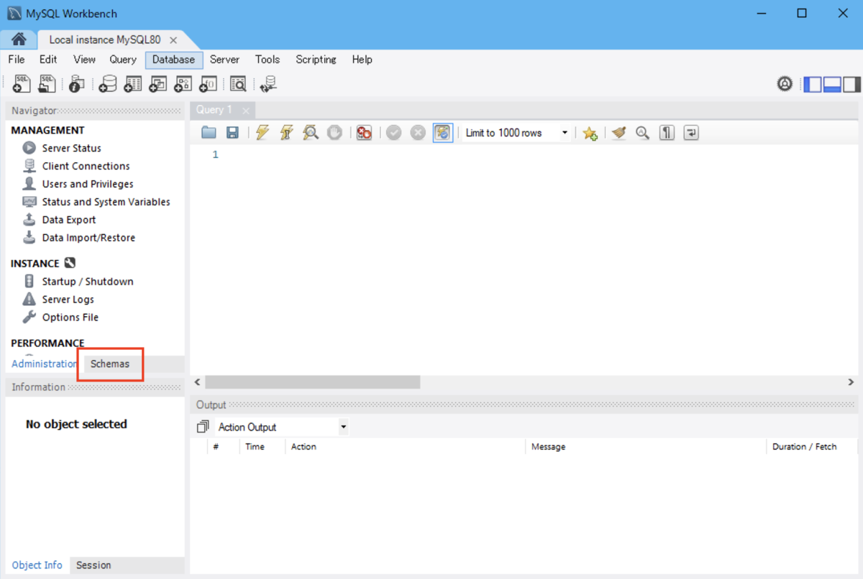Viewport: 863px width, 579px height.
Task: Open the Edit menu
Action: tap(48, 60)
